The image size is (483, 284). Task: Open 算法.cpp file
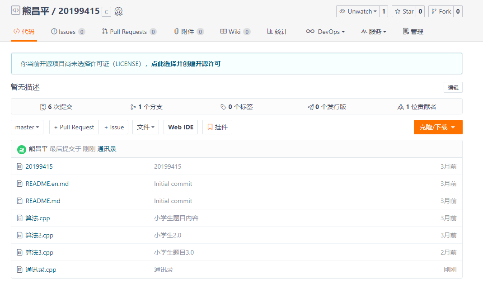[x=38, y=218]
